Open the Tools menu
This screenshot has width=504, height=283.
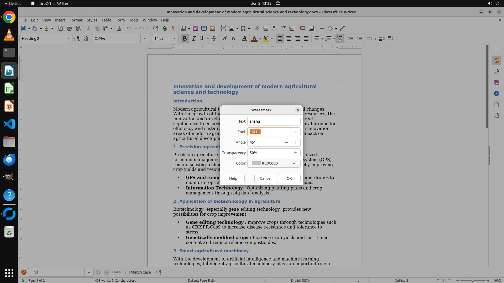(x=134, y=20)
